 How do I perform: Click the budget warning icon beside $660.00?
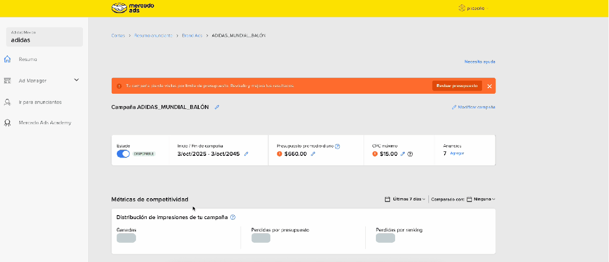pyautogui.click(x=279, y=154)
